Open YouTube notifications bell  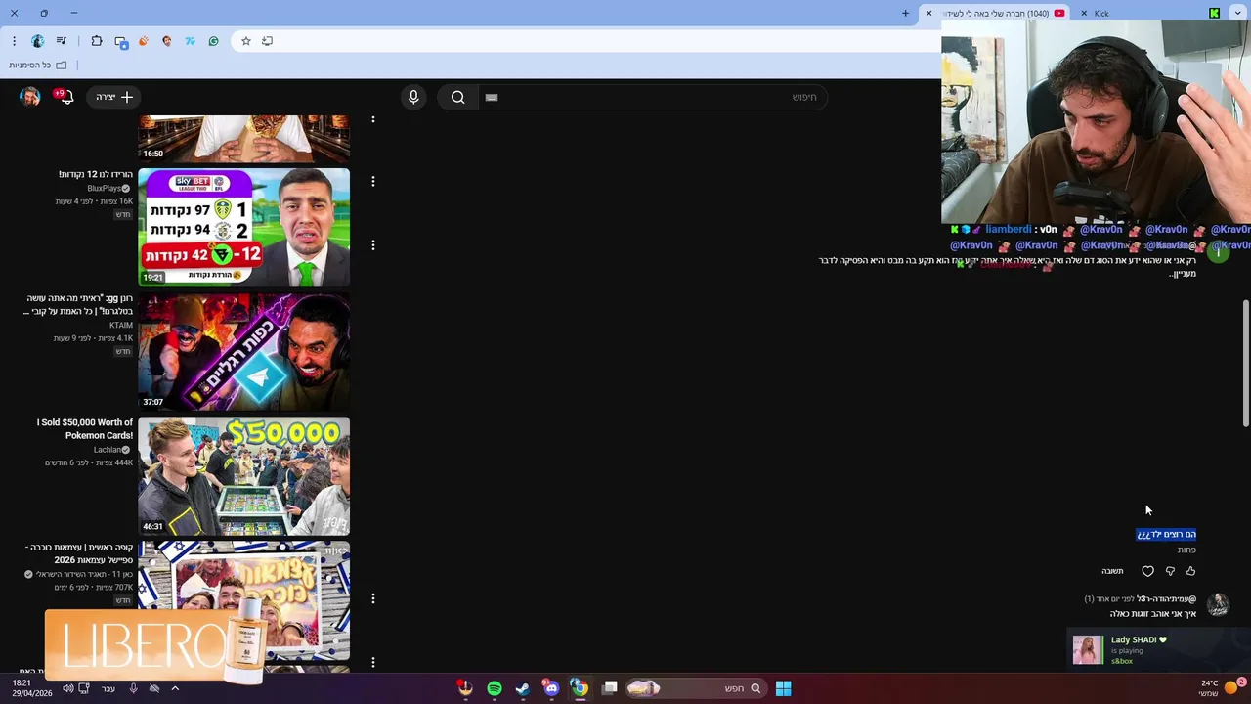click(65, 97)
